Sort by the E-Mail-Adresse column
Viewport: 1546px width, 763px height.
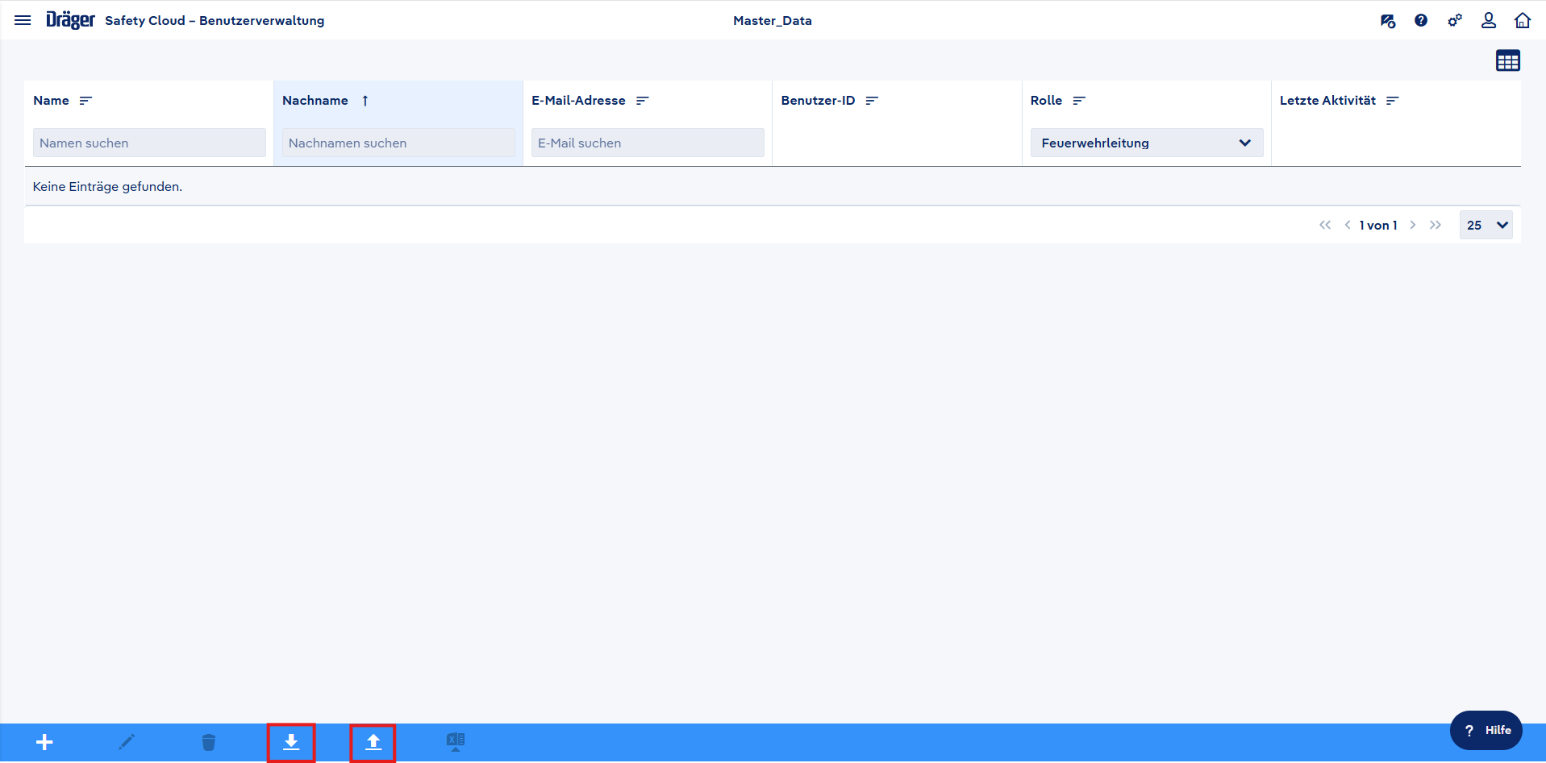[x=642, y=101]
